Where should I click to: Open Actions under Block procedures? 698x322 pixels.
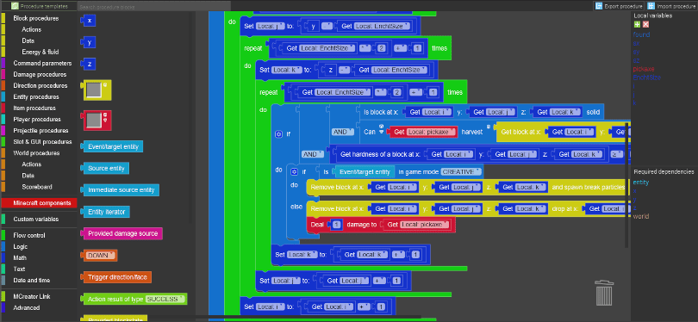coord(32,29)
